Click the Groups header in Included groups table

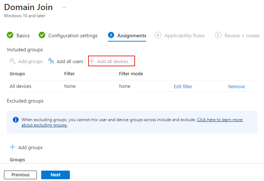[x=17, y=74]
